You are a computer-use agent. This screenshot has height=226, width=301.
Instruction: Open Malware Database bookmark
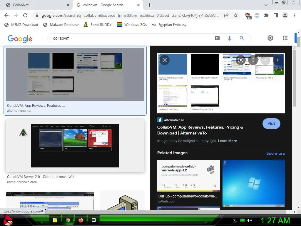61,25
